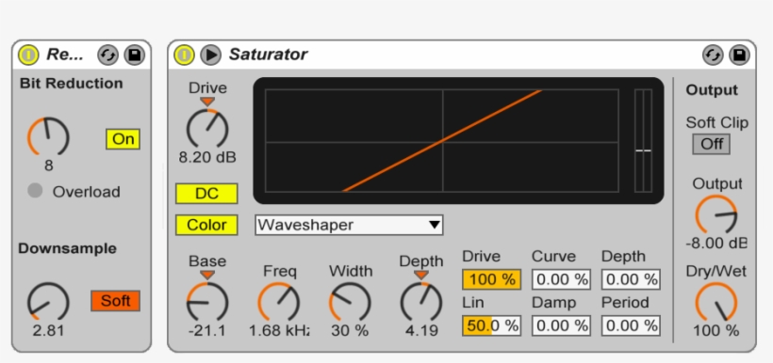Click the Saturator Drive knob at 8.20 dB
Viewport: 773px width, 363px height.
(x=207, y=129)
